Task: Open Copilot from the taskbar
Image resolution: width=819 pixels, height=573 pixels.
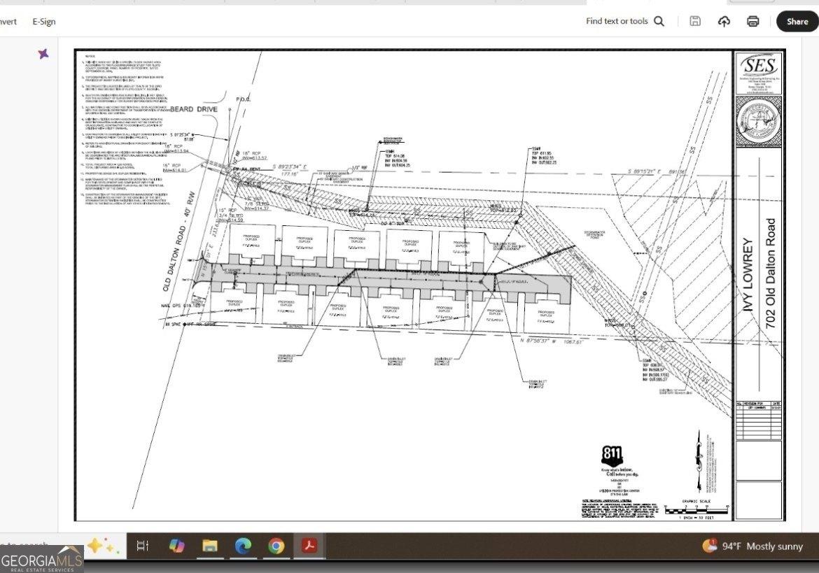Action: pos(176,546)
